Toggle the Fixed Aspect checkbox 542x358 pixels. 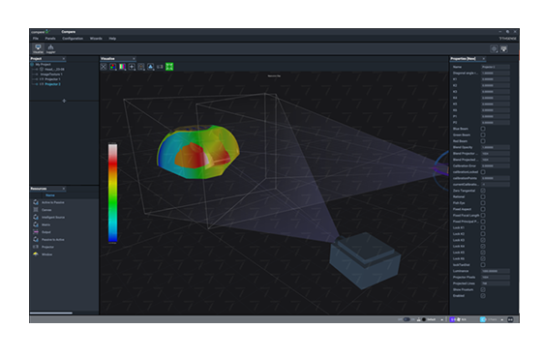click(x=483, y=209)
